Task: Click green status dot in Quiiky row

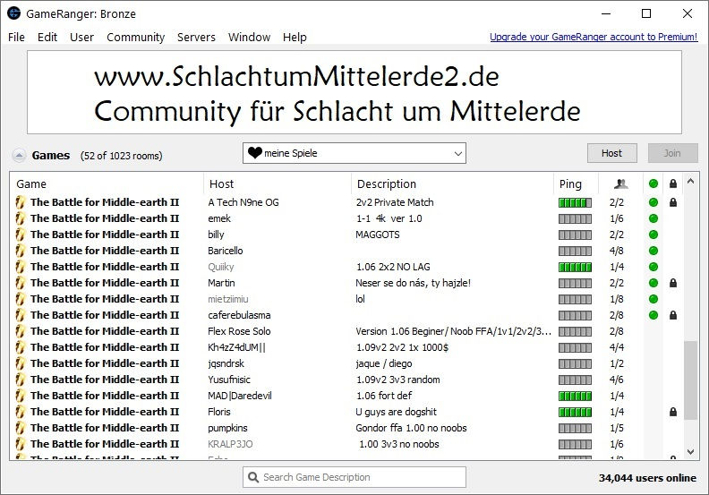Action: click(x=653, y=267)
